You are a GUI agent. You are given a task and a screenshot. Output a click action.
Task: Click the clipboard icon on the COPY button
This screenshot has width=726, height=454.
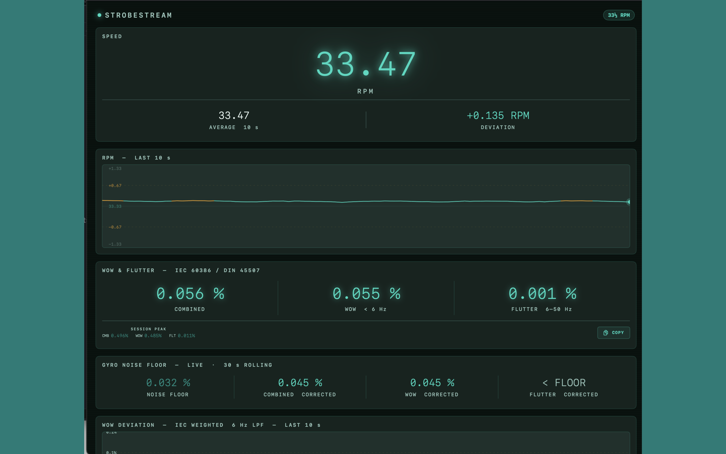tap(606, 333)
